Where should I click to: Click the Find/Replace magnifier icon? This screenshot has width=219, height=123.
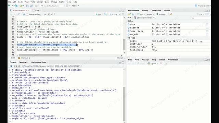click(x=45, y=14)
